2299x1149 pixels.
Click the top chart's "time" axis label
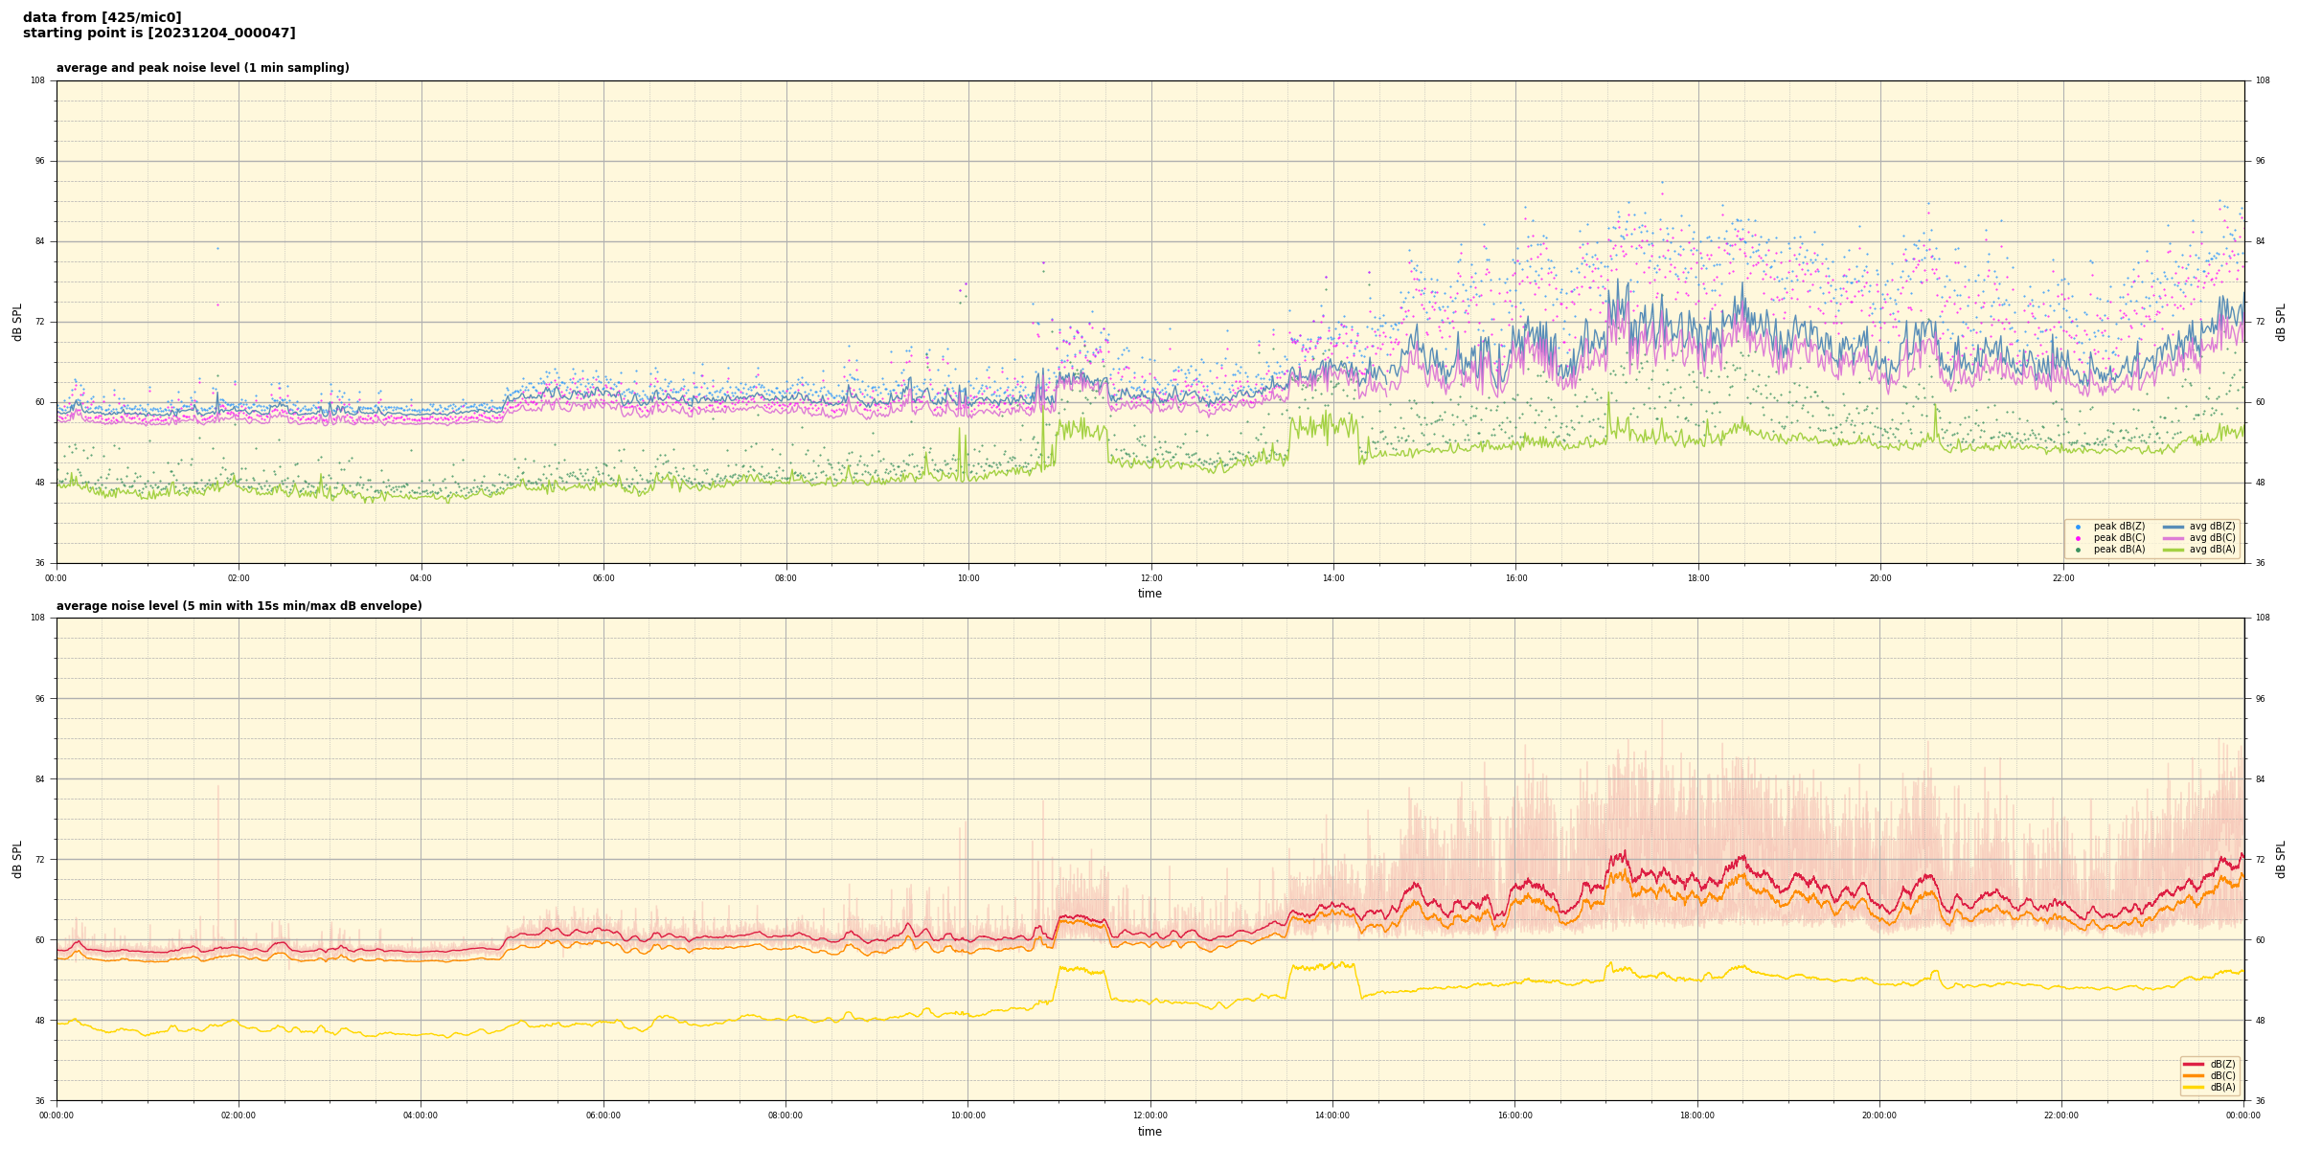1149,594
